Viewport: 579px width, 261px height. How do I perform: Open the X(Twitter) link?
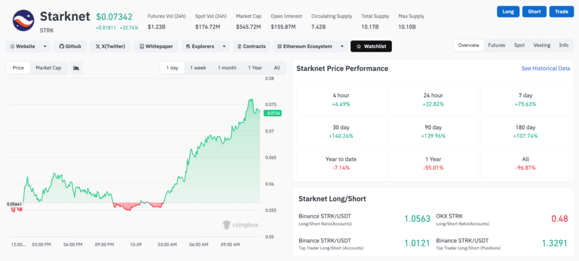pos(110,46)
